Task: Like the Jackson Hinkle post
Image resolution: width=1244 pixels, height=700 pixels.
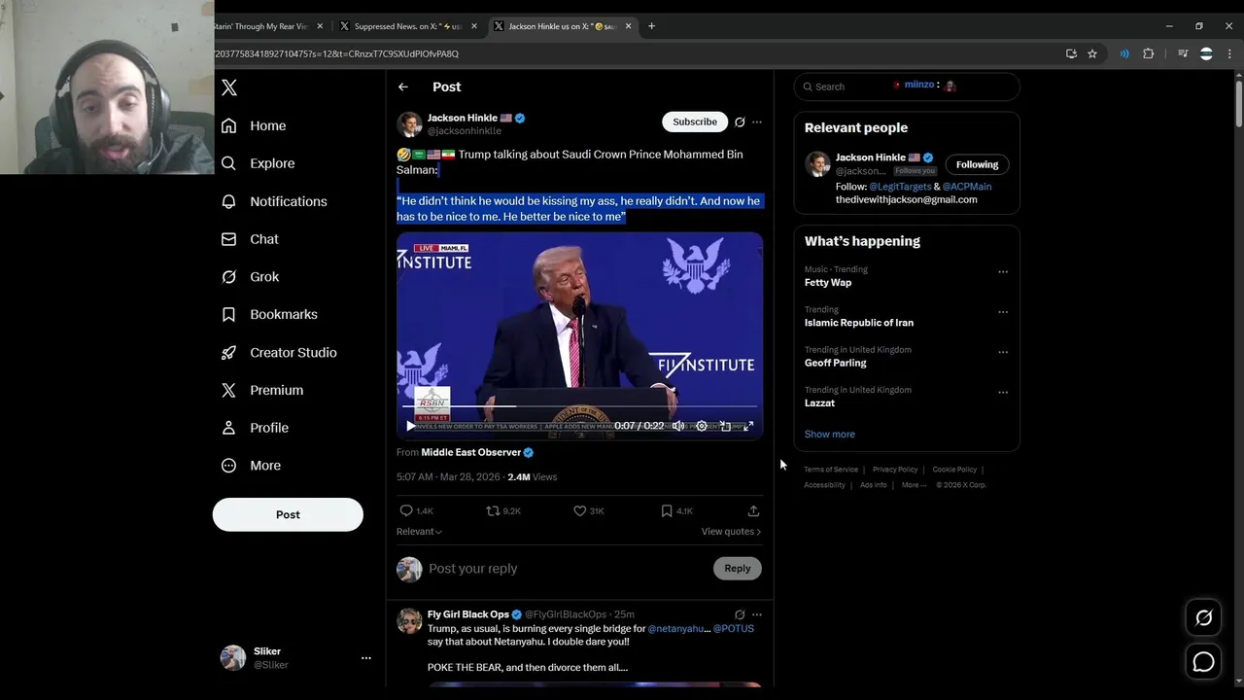Action: point(589,510)
